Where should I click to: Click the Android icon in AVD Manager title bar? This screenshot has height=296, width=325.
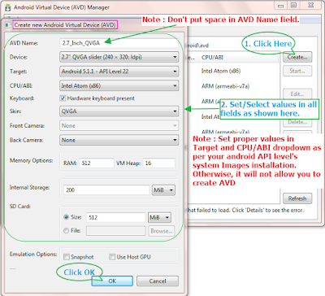click(x=8, y=7)
